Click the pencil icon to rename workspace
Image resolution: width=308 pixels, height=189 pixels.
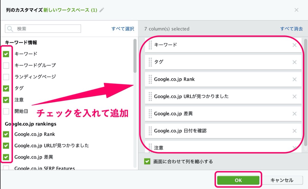coord(102,10)
